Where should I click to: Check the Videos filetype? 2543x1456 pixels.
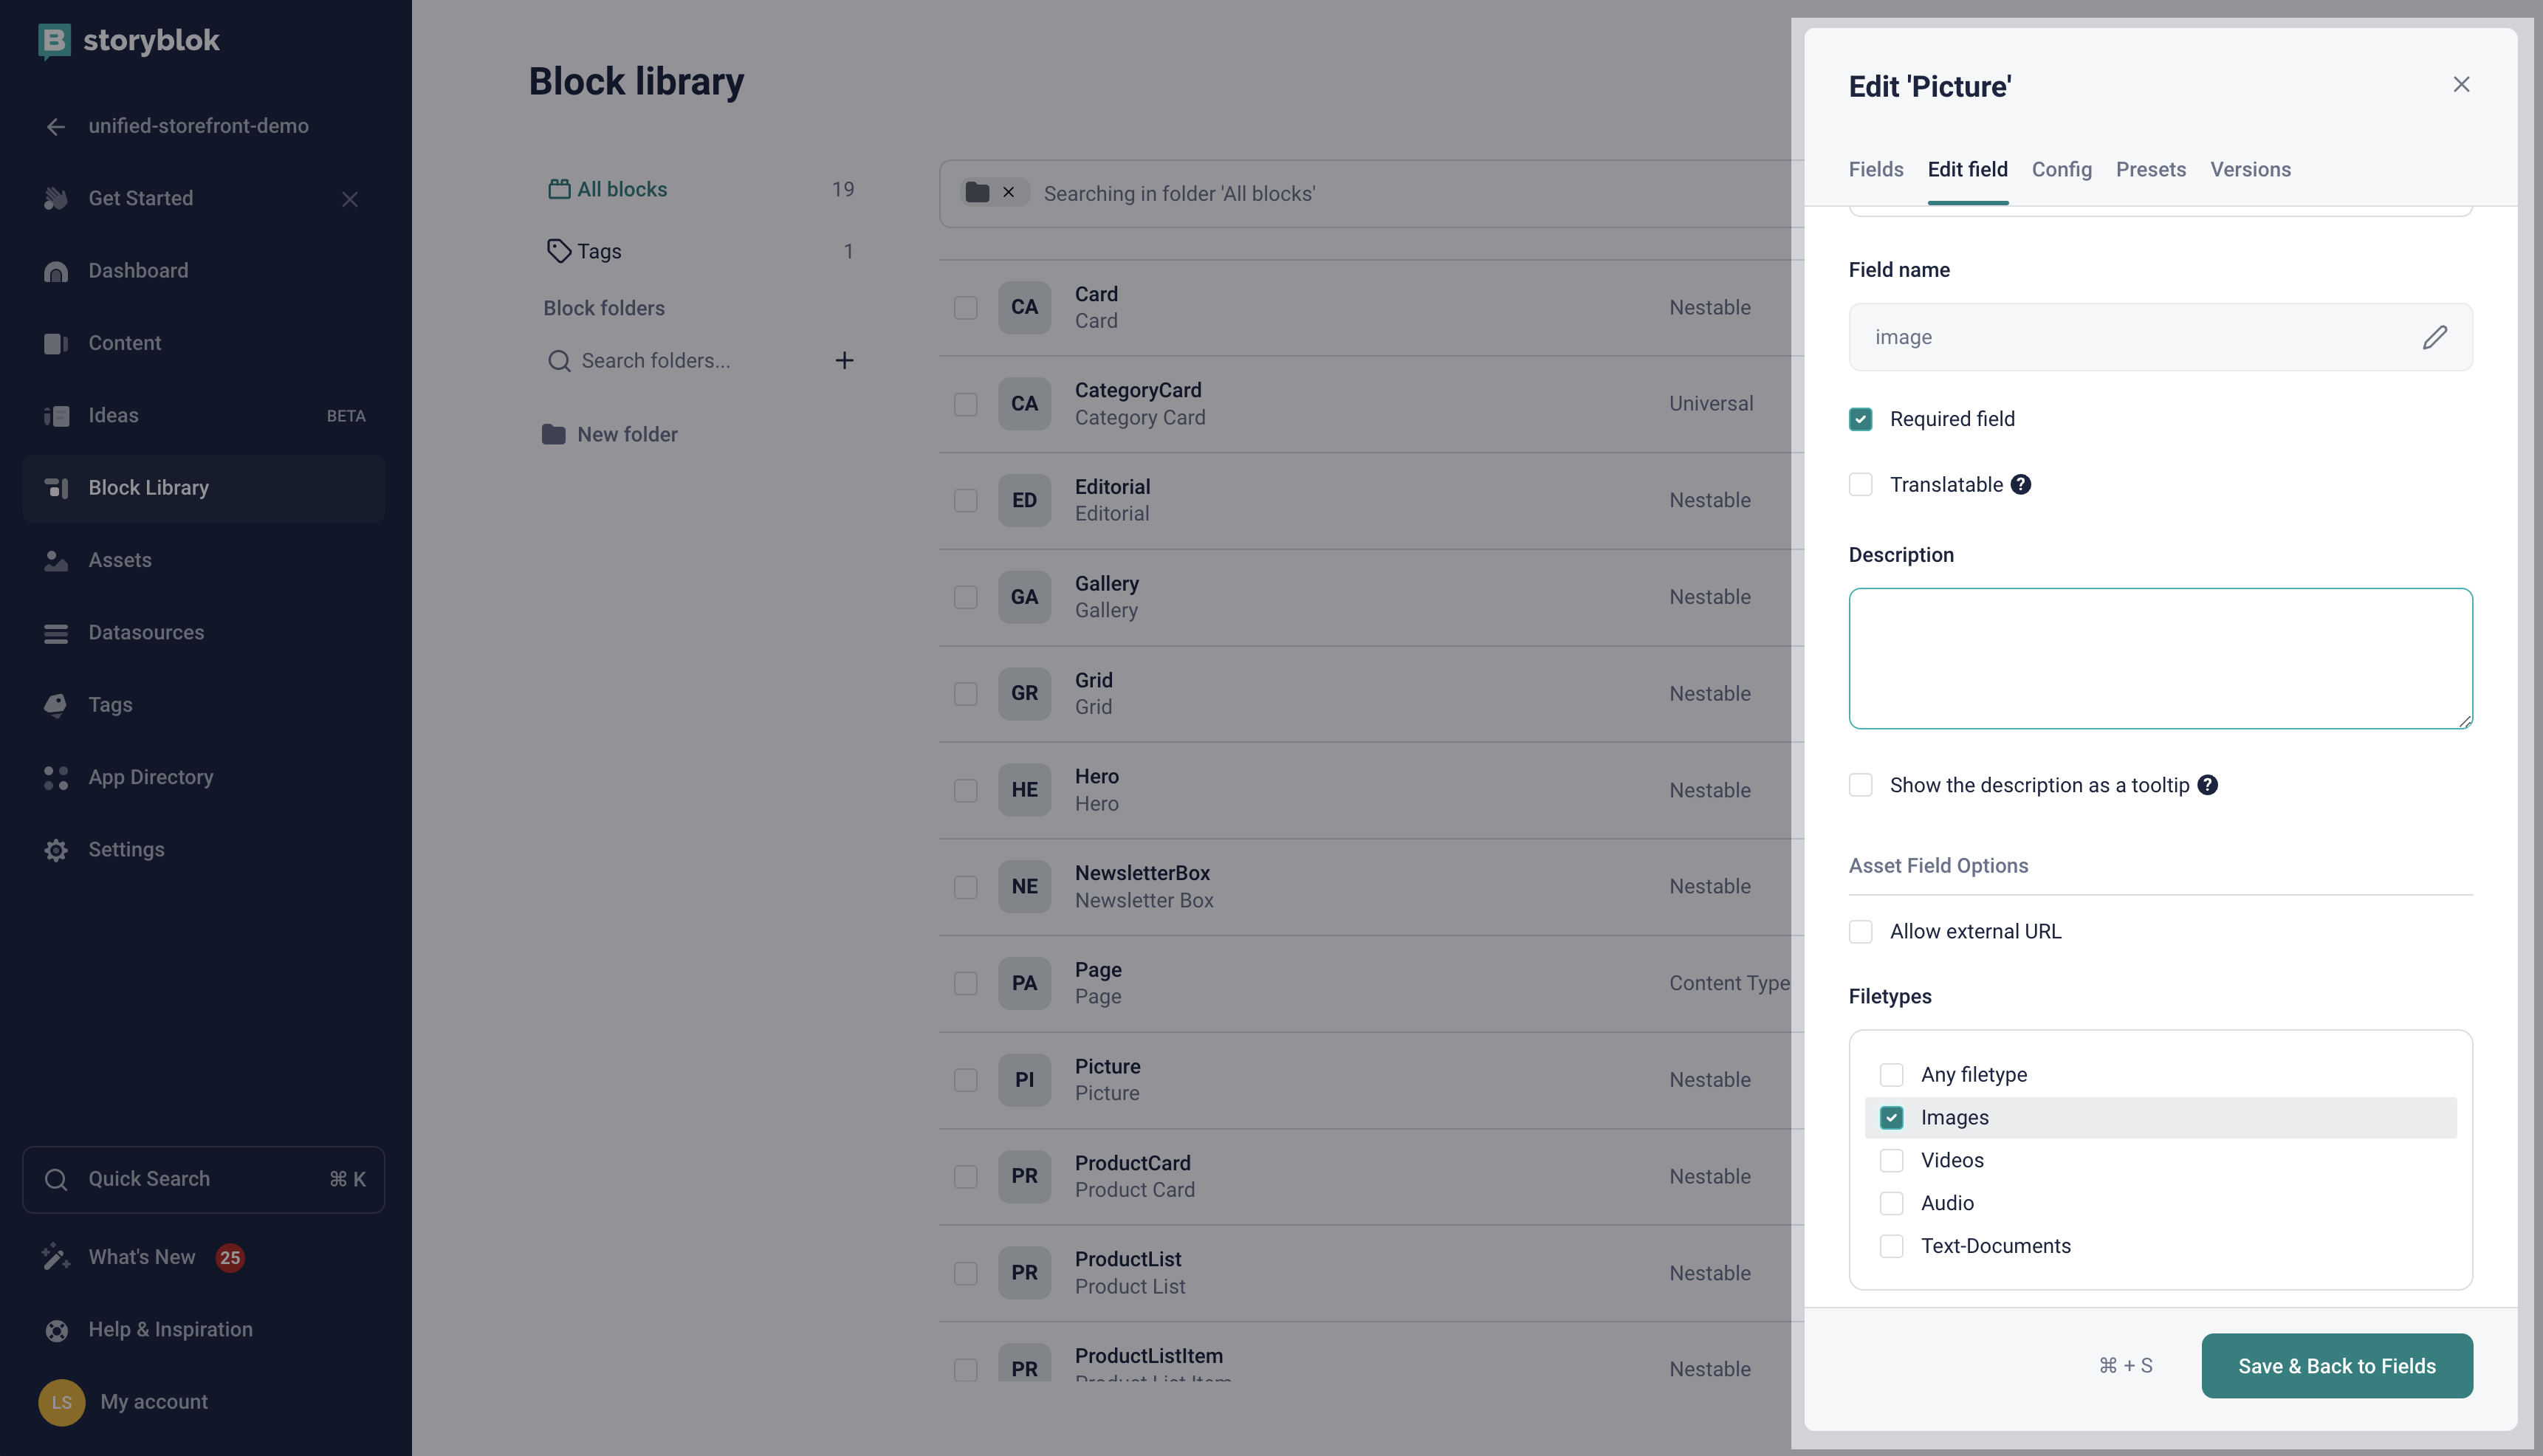(1891, 1161)
